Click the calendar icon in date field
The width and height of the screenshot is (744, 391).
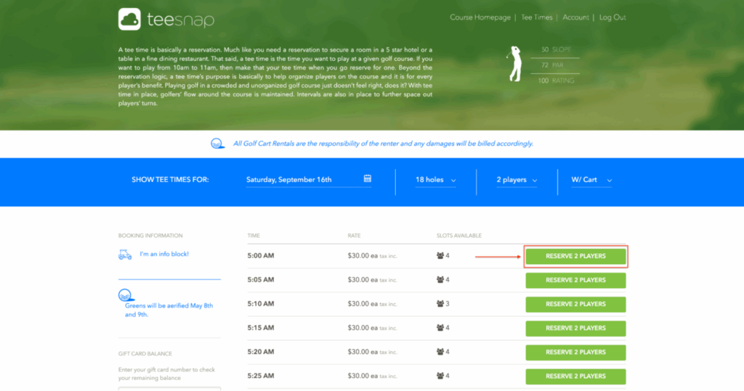[368, 179]
